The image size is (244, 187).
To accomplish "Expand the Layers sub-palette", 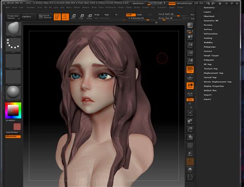I will point(207,12).
